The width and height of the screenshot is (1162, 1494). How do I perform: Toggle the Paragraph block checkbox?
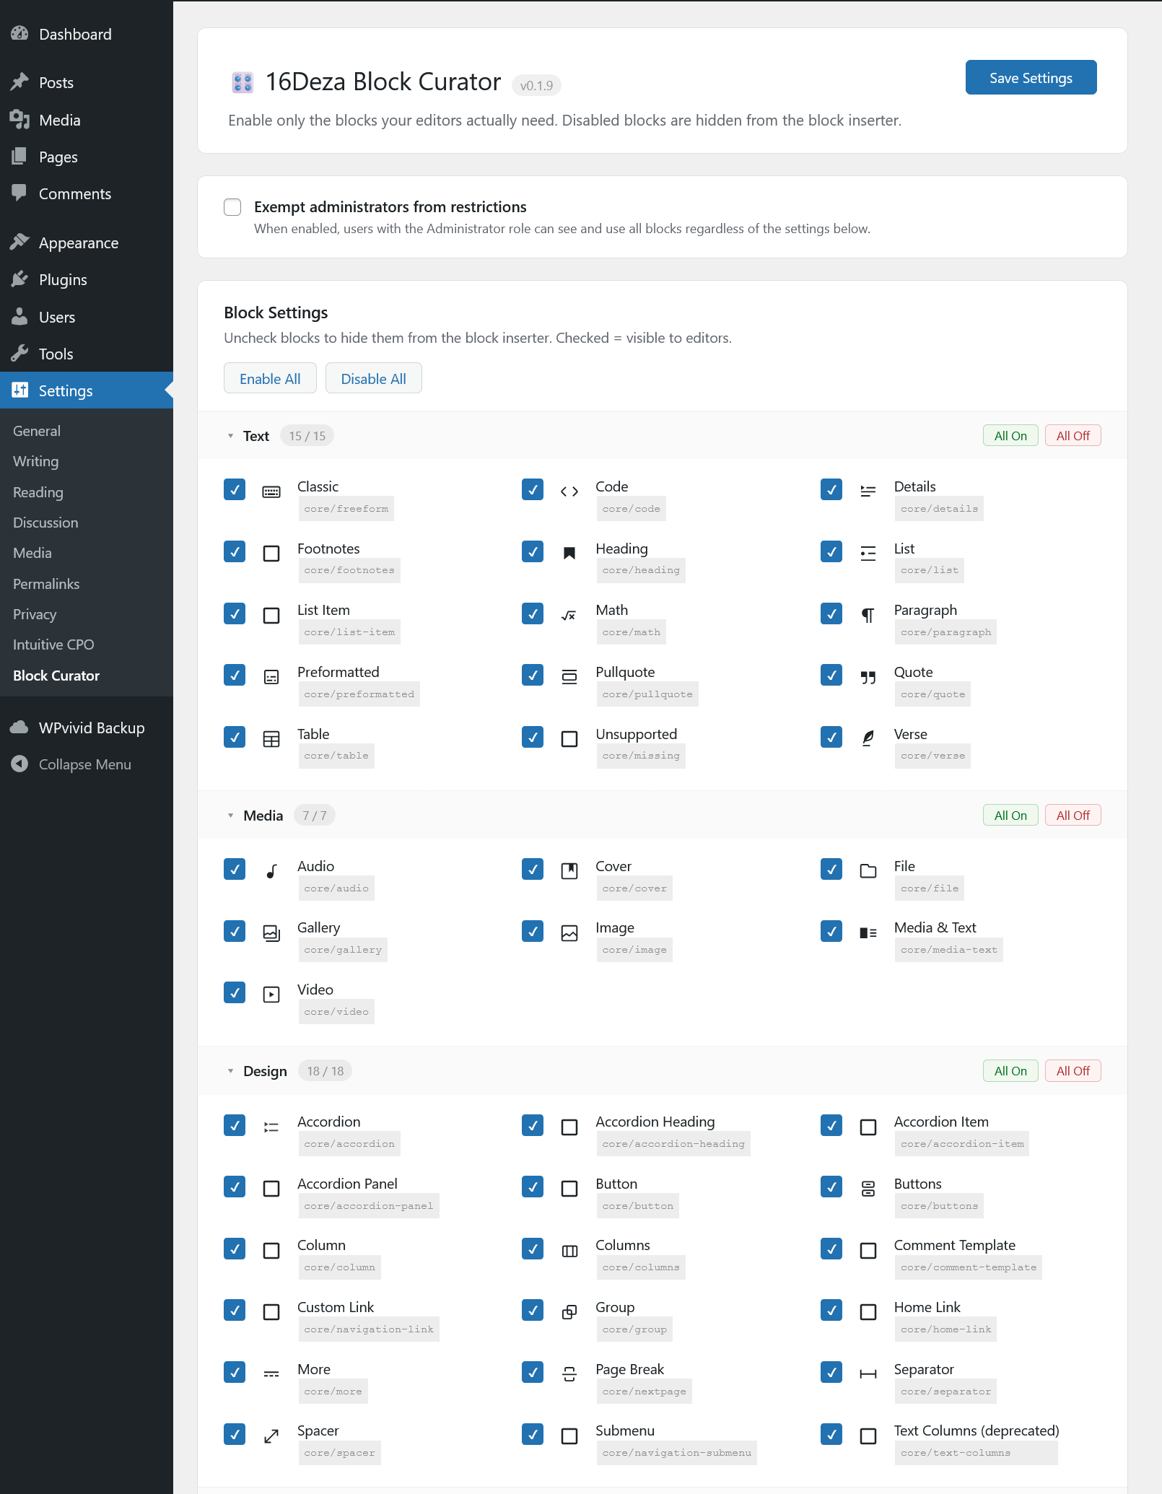pos(831,613)
